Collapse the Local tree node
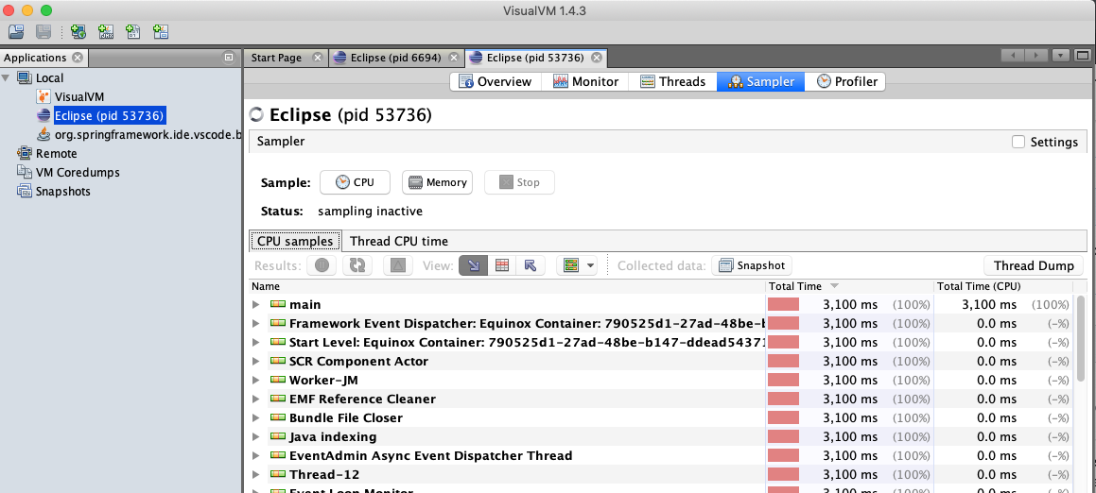1096x493 pixels. 7,77
